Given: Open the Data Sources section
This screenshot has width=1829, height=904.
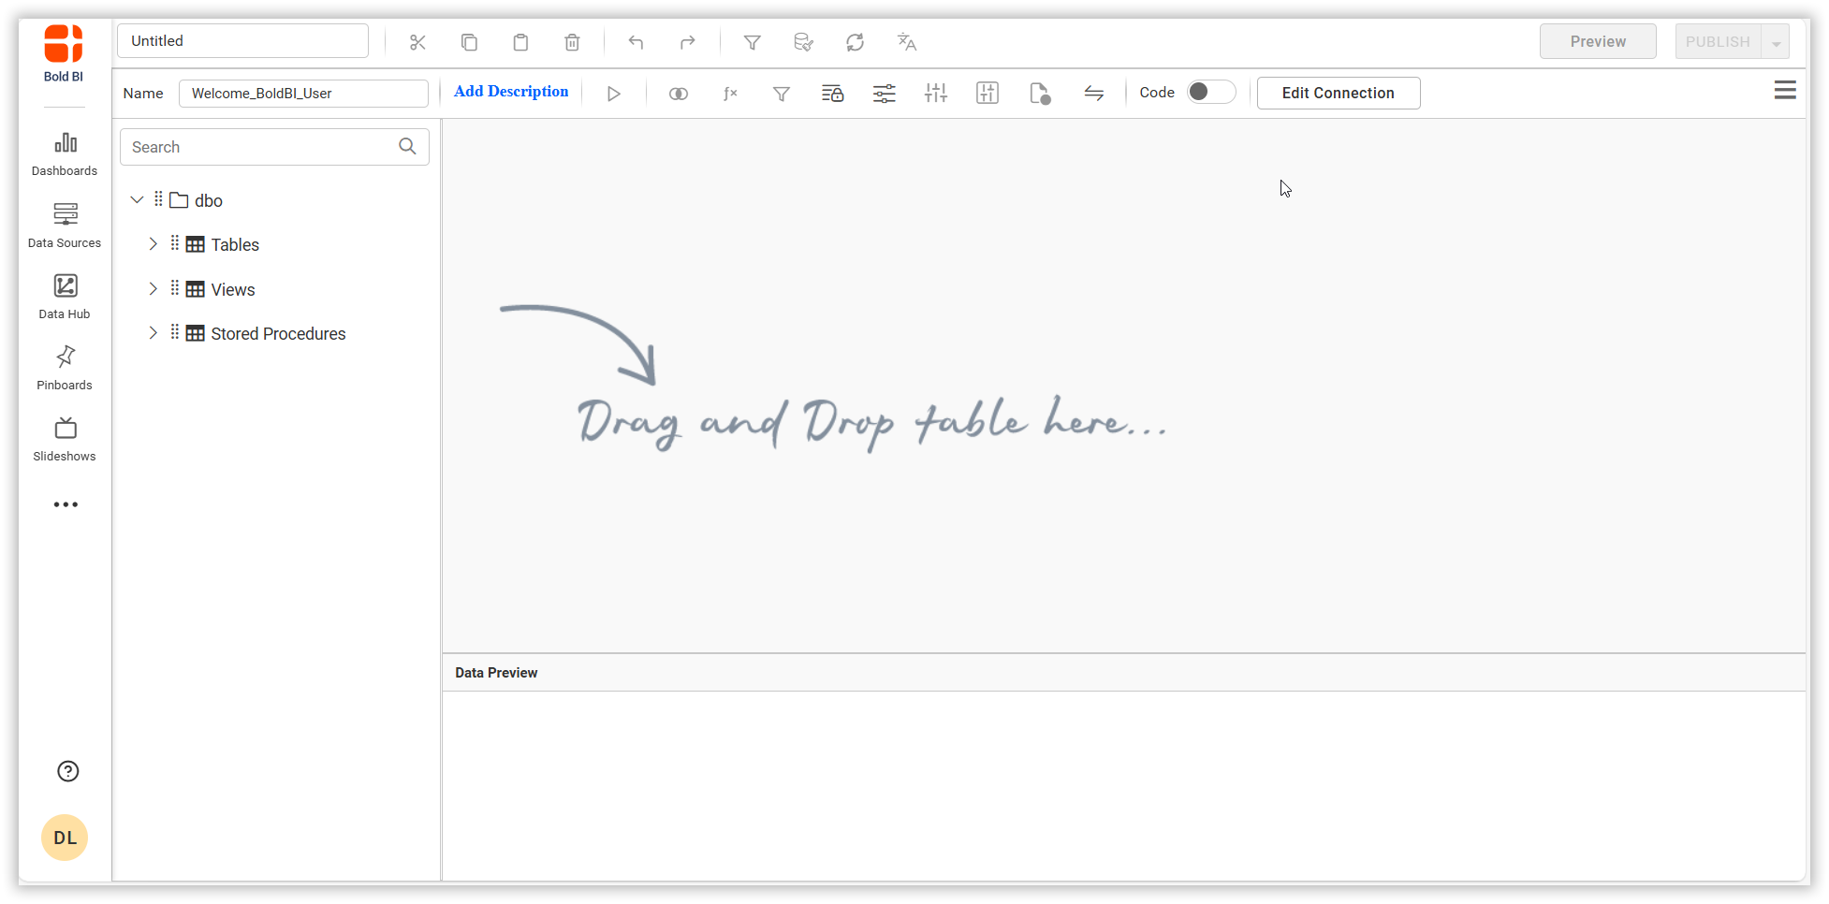Looking at the screenshot, I should (x=65, y=226).
